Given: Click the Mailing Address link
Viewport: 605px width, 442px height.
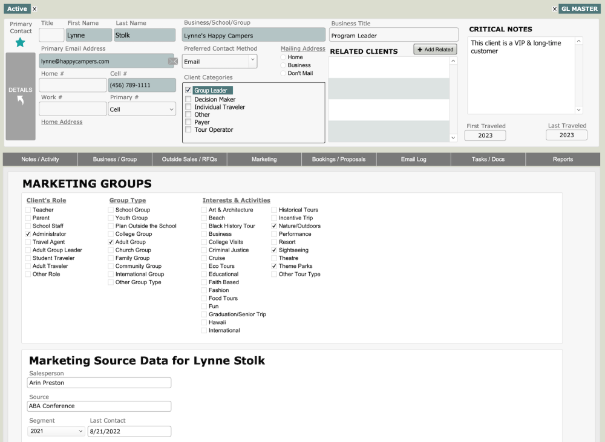Looking at the screenshot, I should (303, 48).
